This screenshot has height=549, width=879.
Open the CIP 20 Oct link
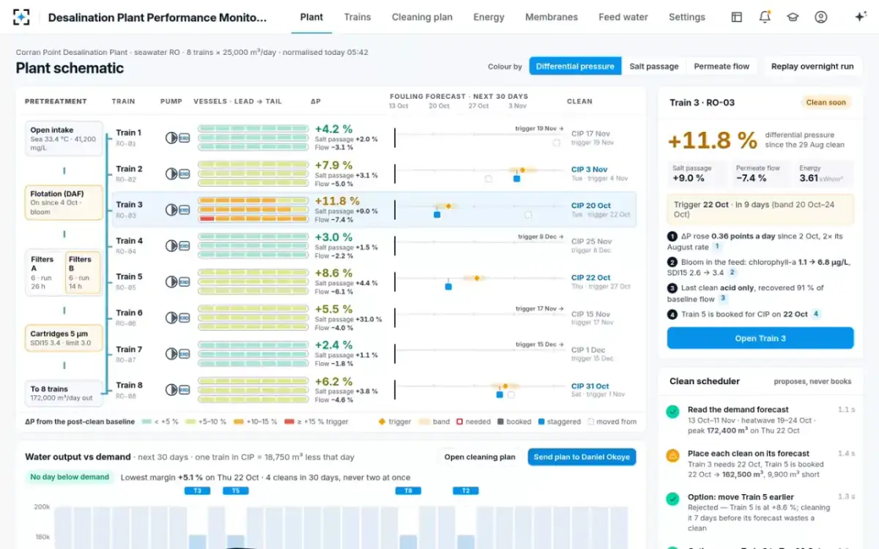click(591, 206)
